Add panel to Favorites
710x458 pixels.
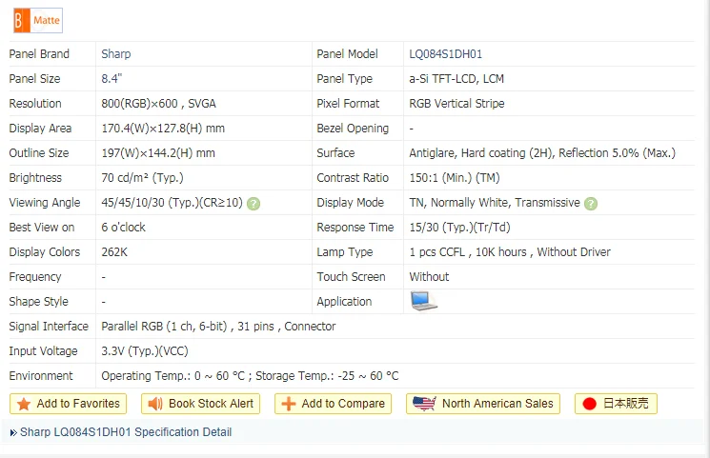click(x=68, y=404)
